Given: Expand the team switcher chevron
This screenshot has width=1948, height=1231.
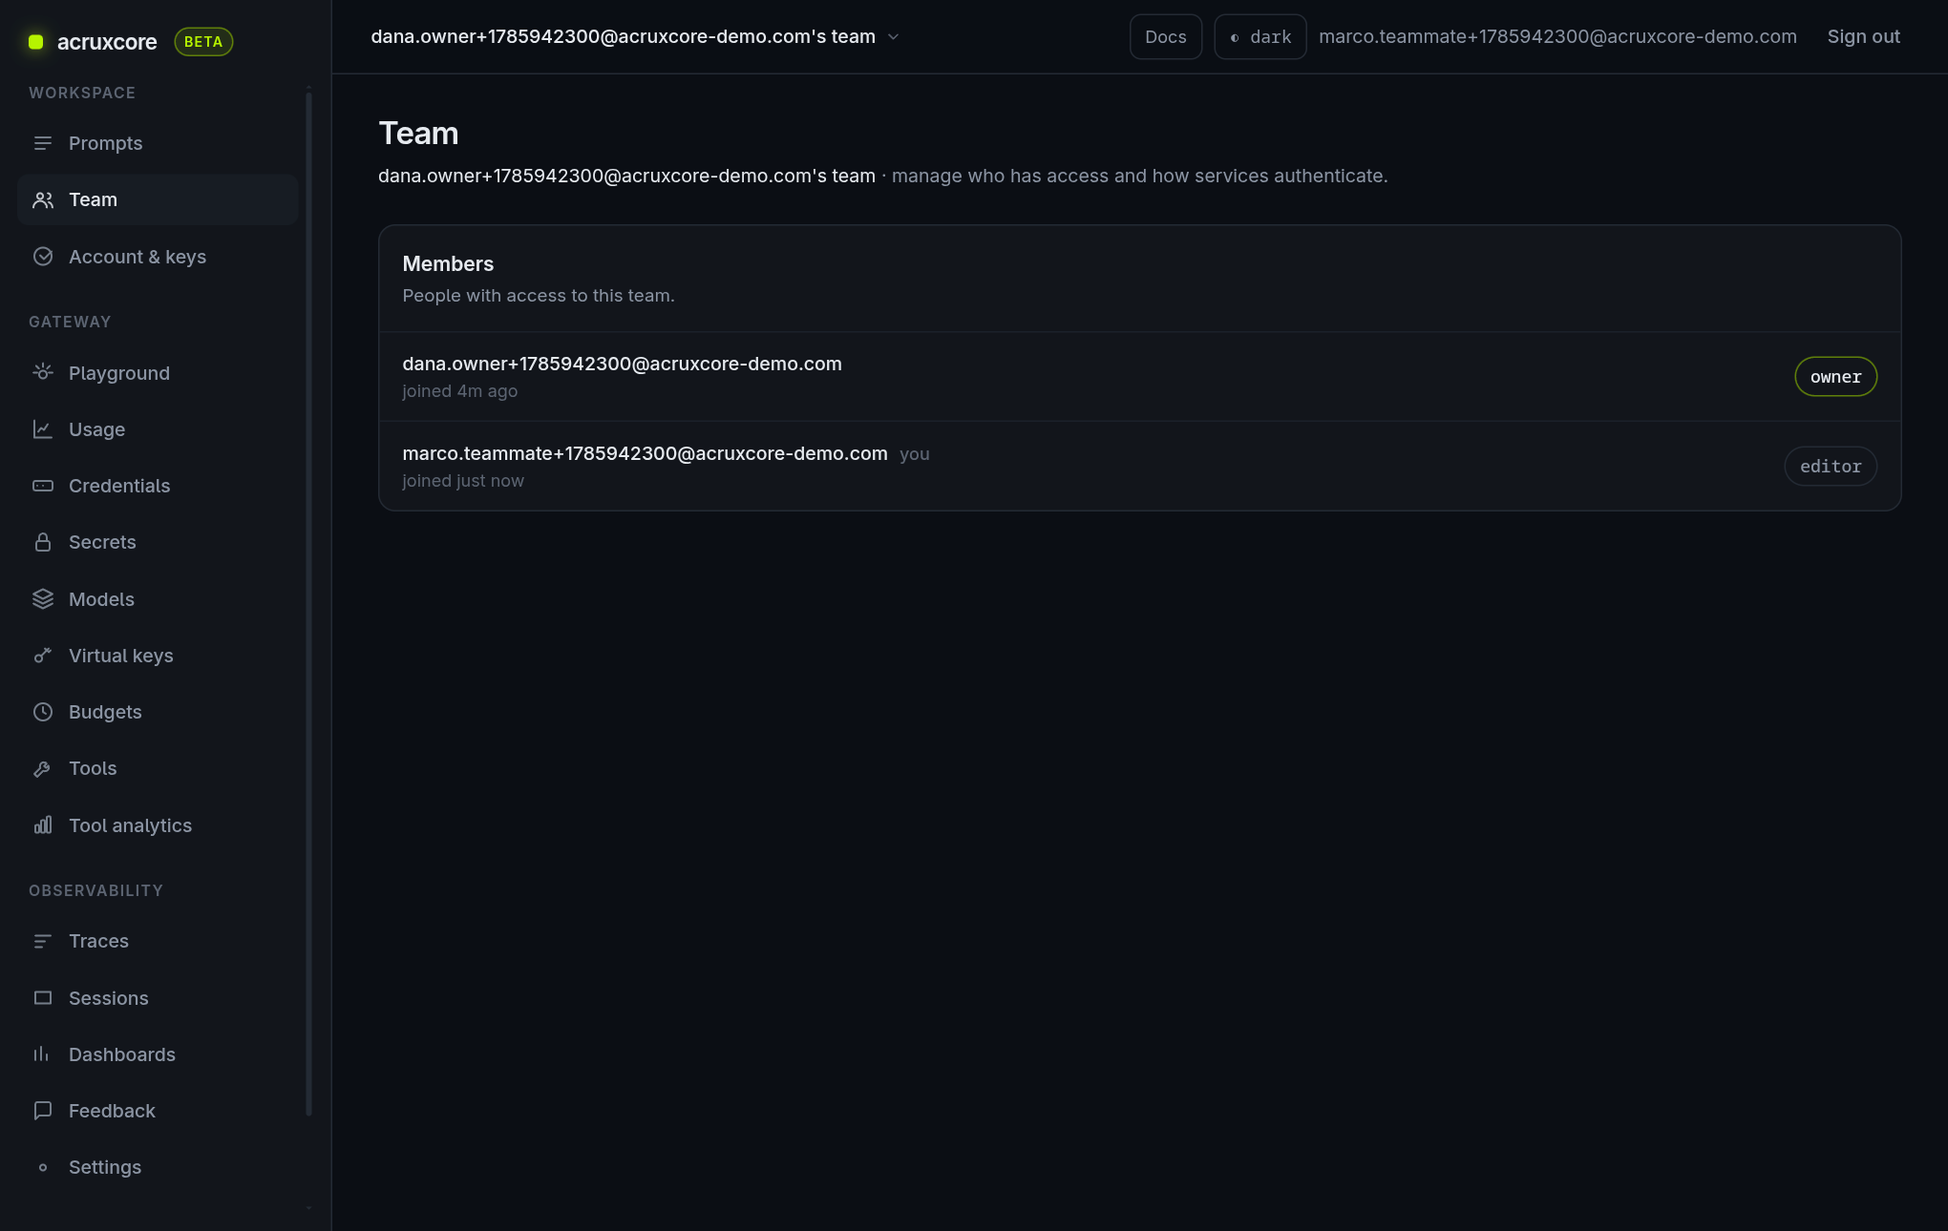Looking at the screenshot, I should coord(894,37).
